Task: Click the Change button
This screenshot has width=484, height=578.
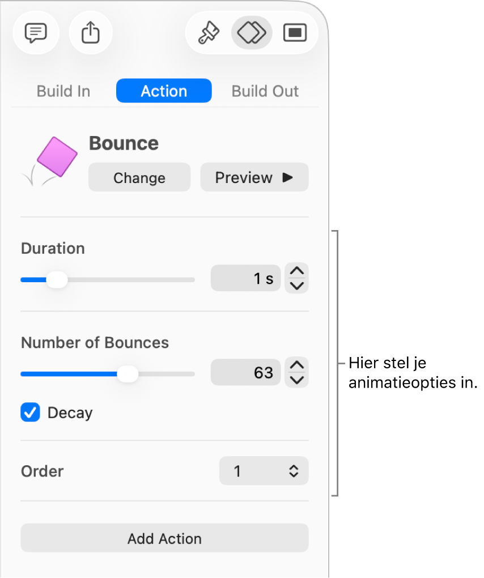Action: [x=139, y=178]
